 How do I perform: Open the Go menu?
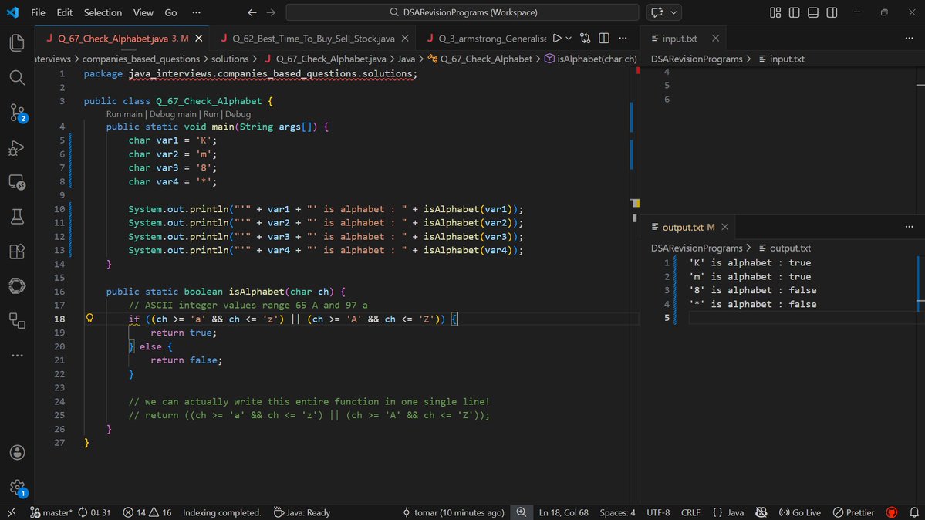pyautogui.click(x=170, y=12)
